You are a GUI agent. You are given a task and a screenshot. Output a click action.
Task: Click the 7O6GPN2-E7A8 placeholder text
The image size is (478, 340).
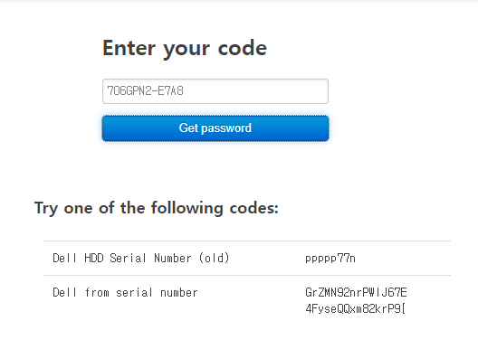click(146, 90)
